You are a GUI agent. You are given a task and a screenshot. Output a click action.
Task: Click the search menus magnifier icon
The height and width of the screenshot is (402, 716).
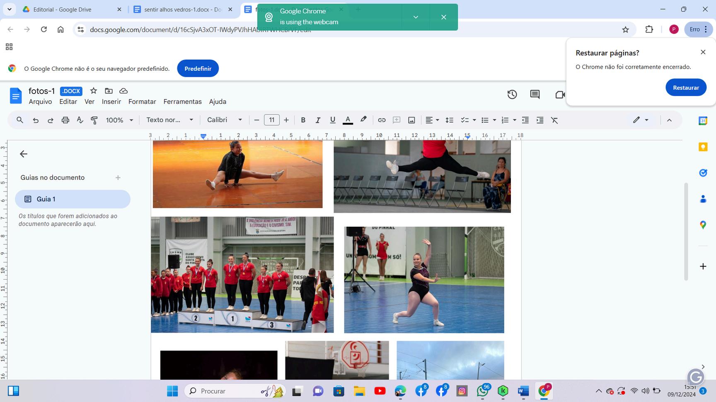pyautogui.click(x=19, y=120)
